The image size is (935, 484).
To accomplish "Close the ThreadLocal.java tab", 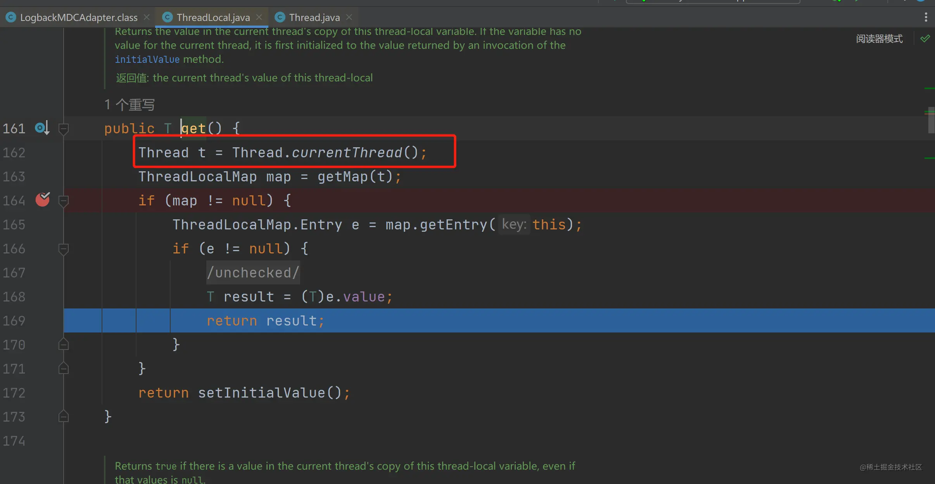I will pos(259,17).
